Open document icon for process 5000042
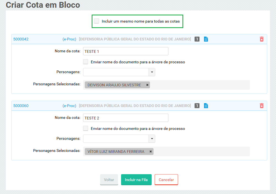Image resolution: width=276 pixels, height=194 pixels. [206, 39]
